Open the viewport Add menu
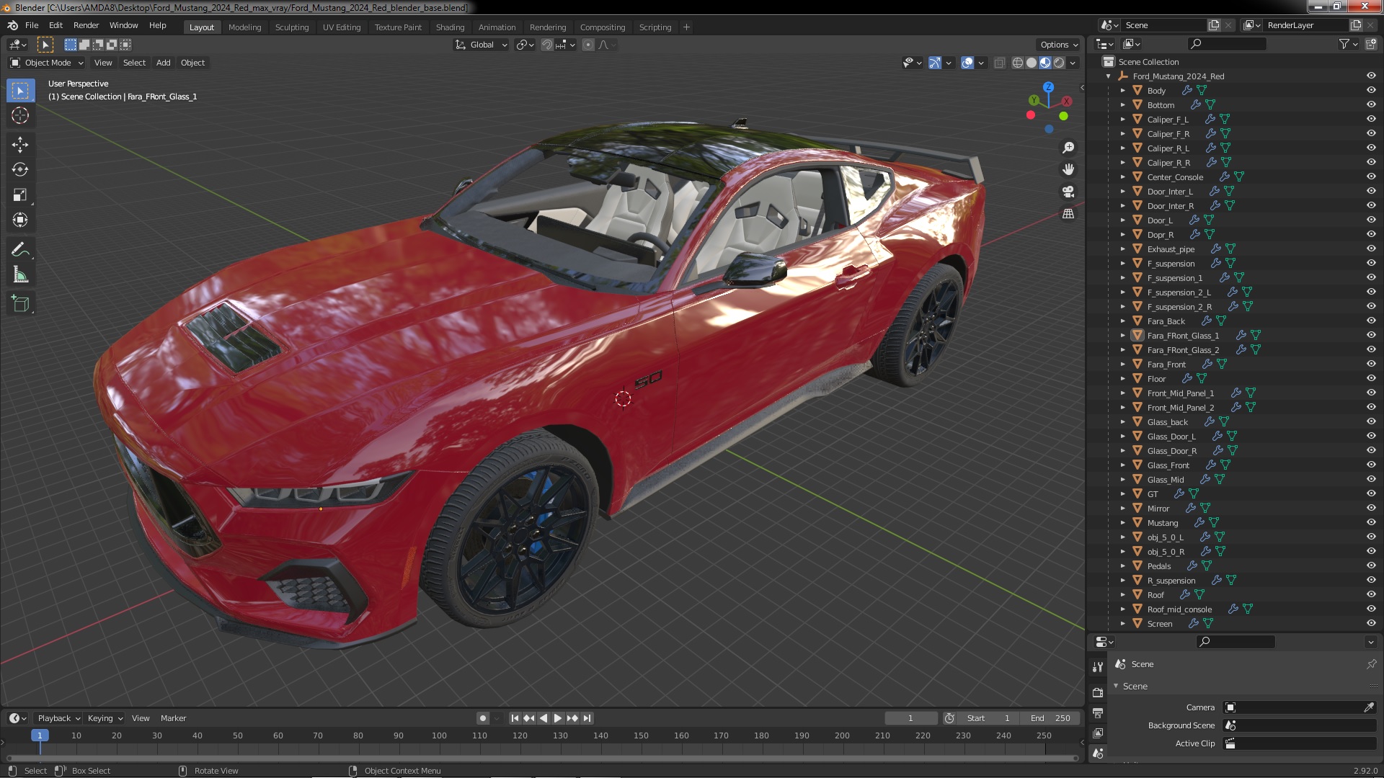The width and height of the screenshot is (1384, 778). (x=164, y=63)
